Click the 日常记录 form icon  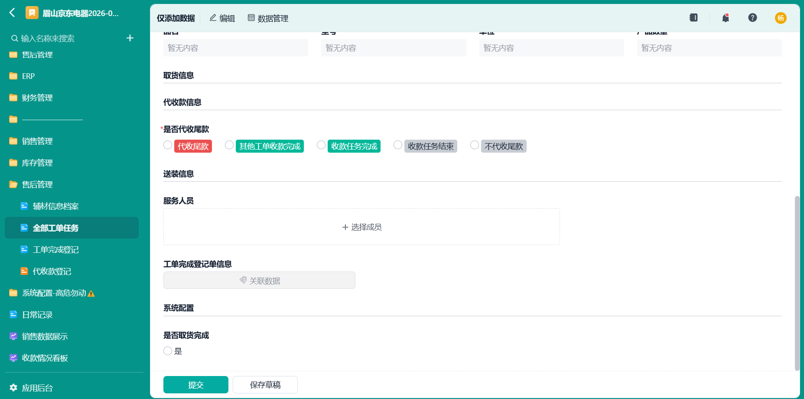coord(13,314)
